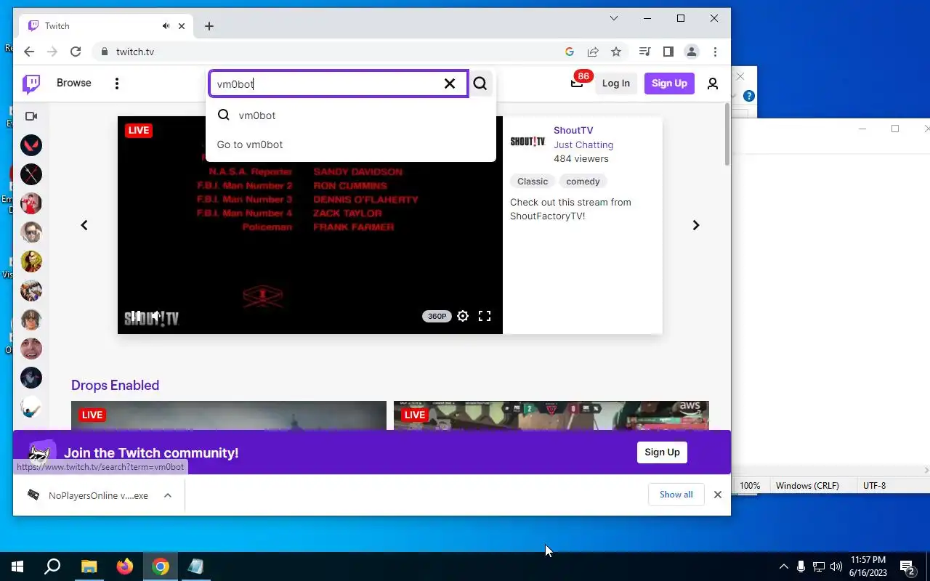Go to next carousel stream arrow

coord(695,225)
